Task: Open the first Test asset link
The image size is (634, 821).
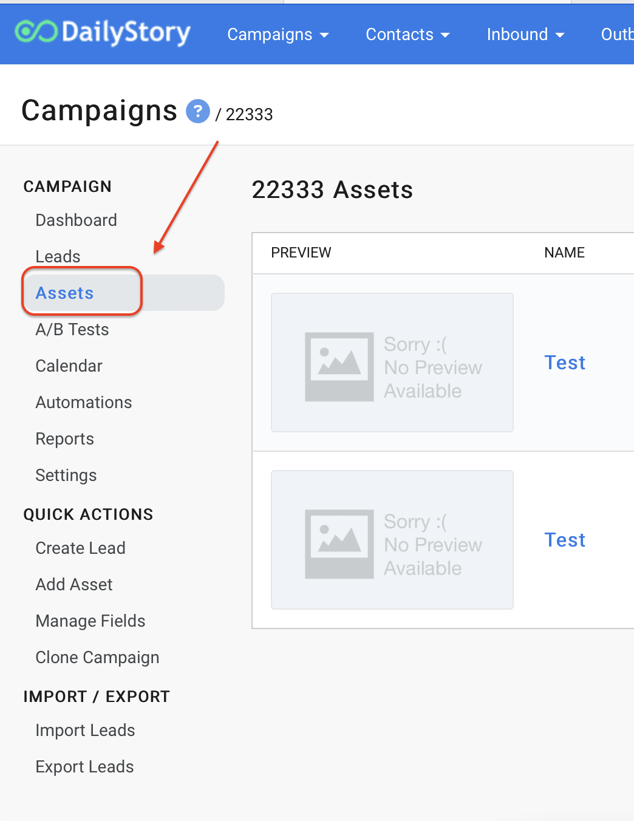Action: [565, 363]
